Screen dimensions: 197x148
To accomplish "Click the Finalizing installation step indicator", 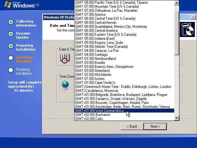I will (x=11, y=70).
